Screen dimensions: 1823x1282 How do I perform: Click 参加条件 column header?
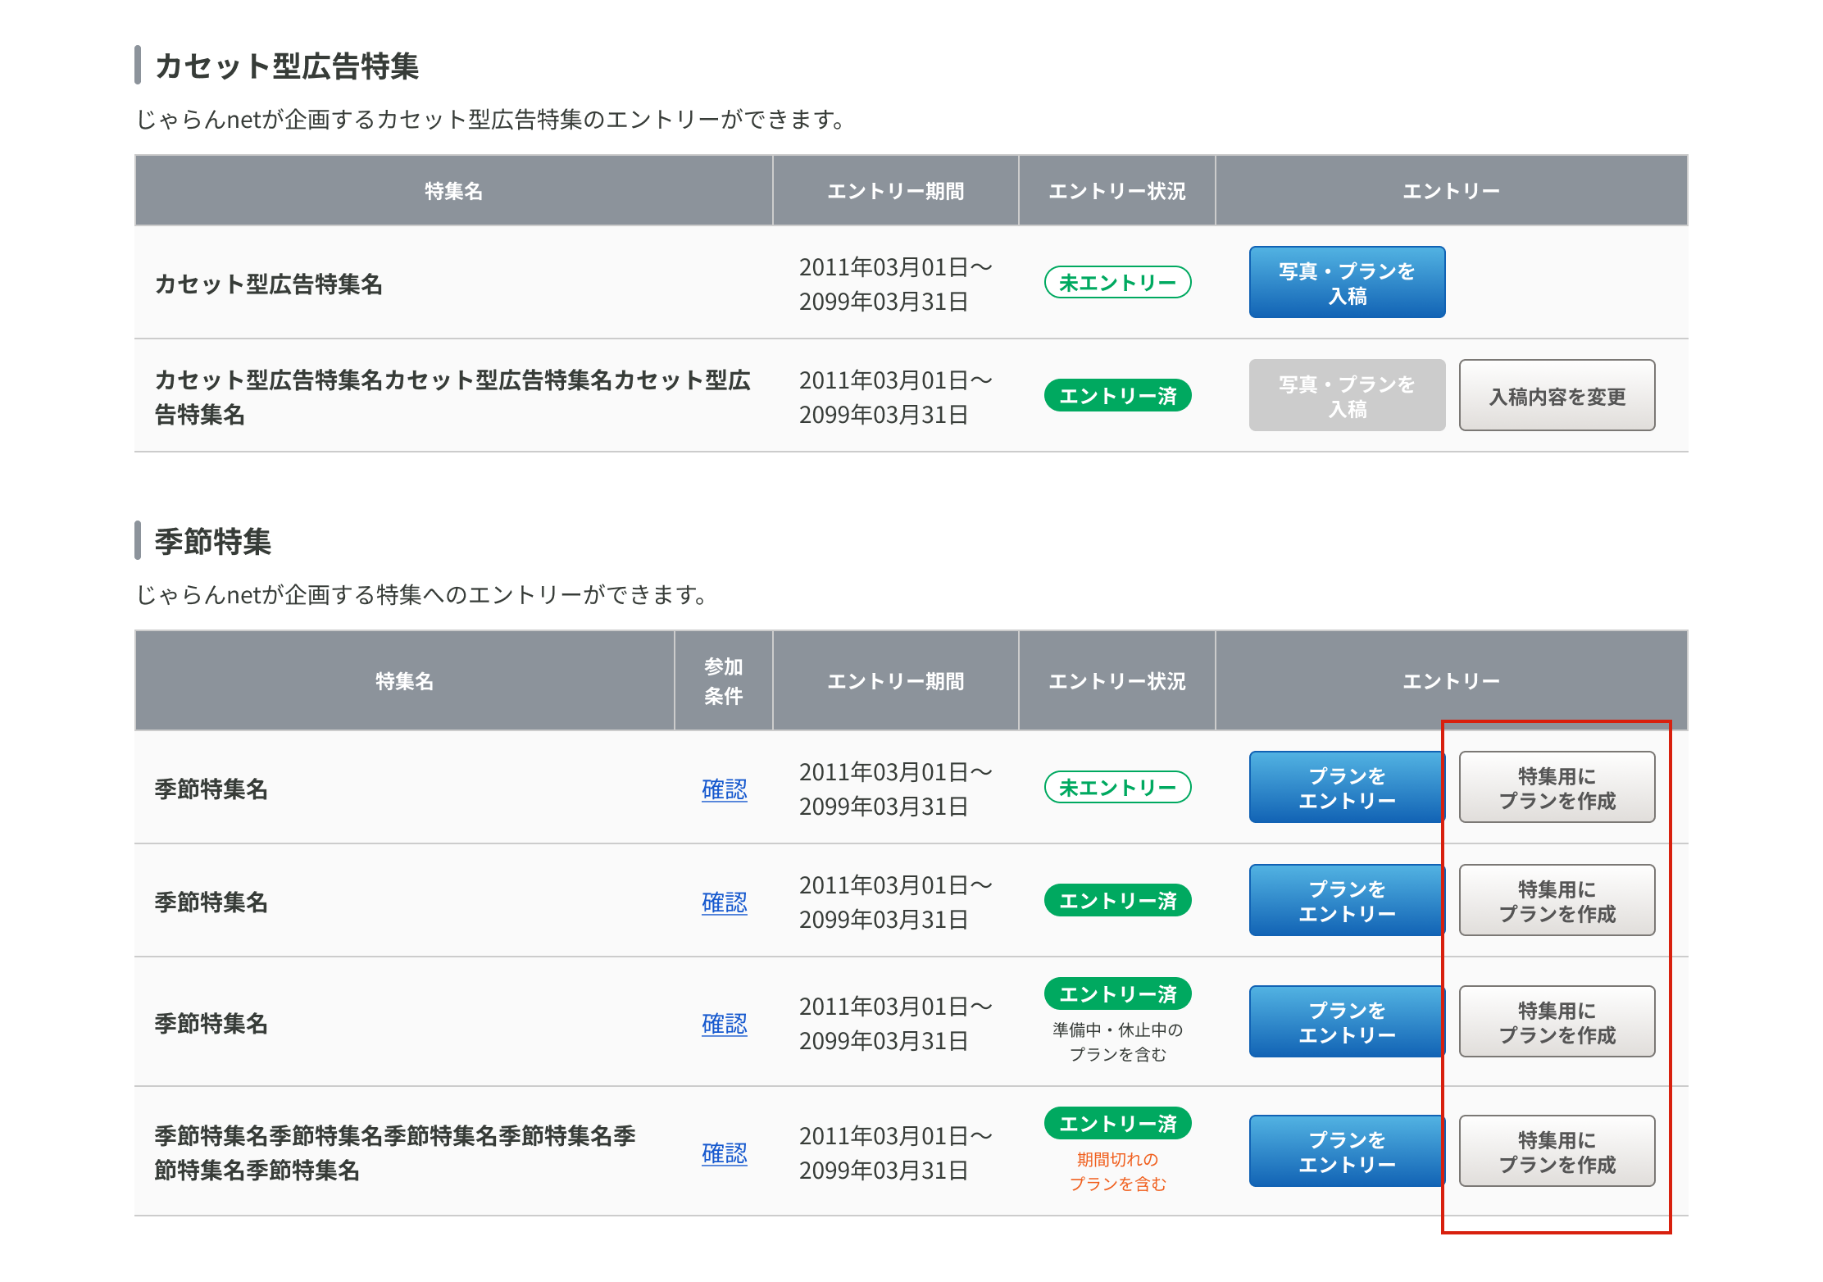(x=723, y=680)
